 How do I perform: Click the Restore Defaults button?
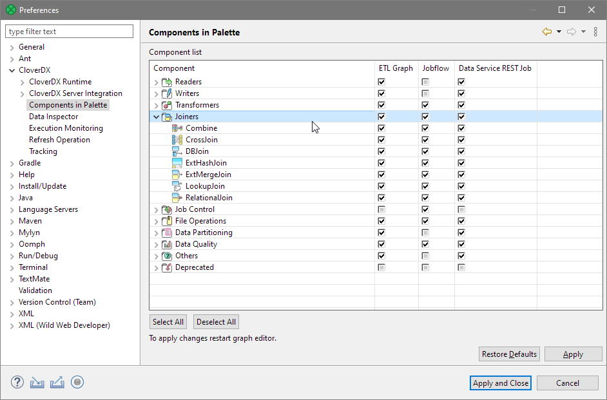pyautogui.click(x=508, y=354)
